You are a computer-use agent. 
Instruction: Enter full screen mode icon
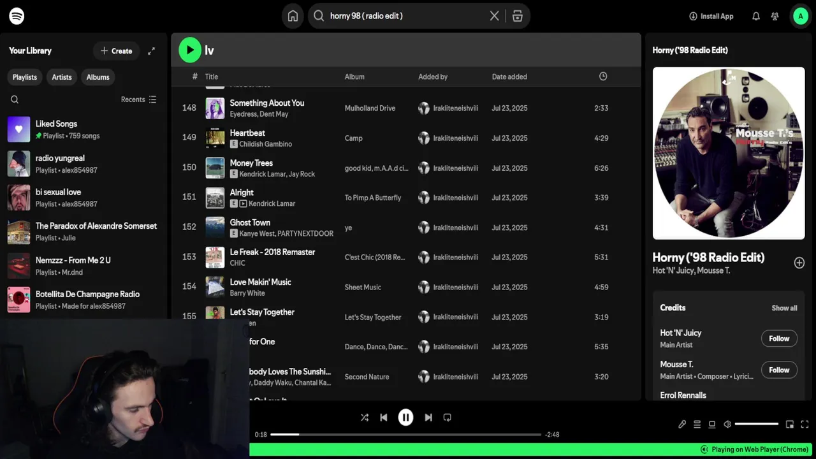tap(805, 425)
